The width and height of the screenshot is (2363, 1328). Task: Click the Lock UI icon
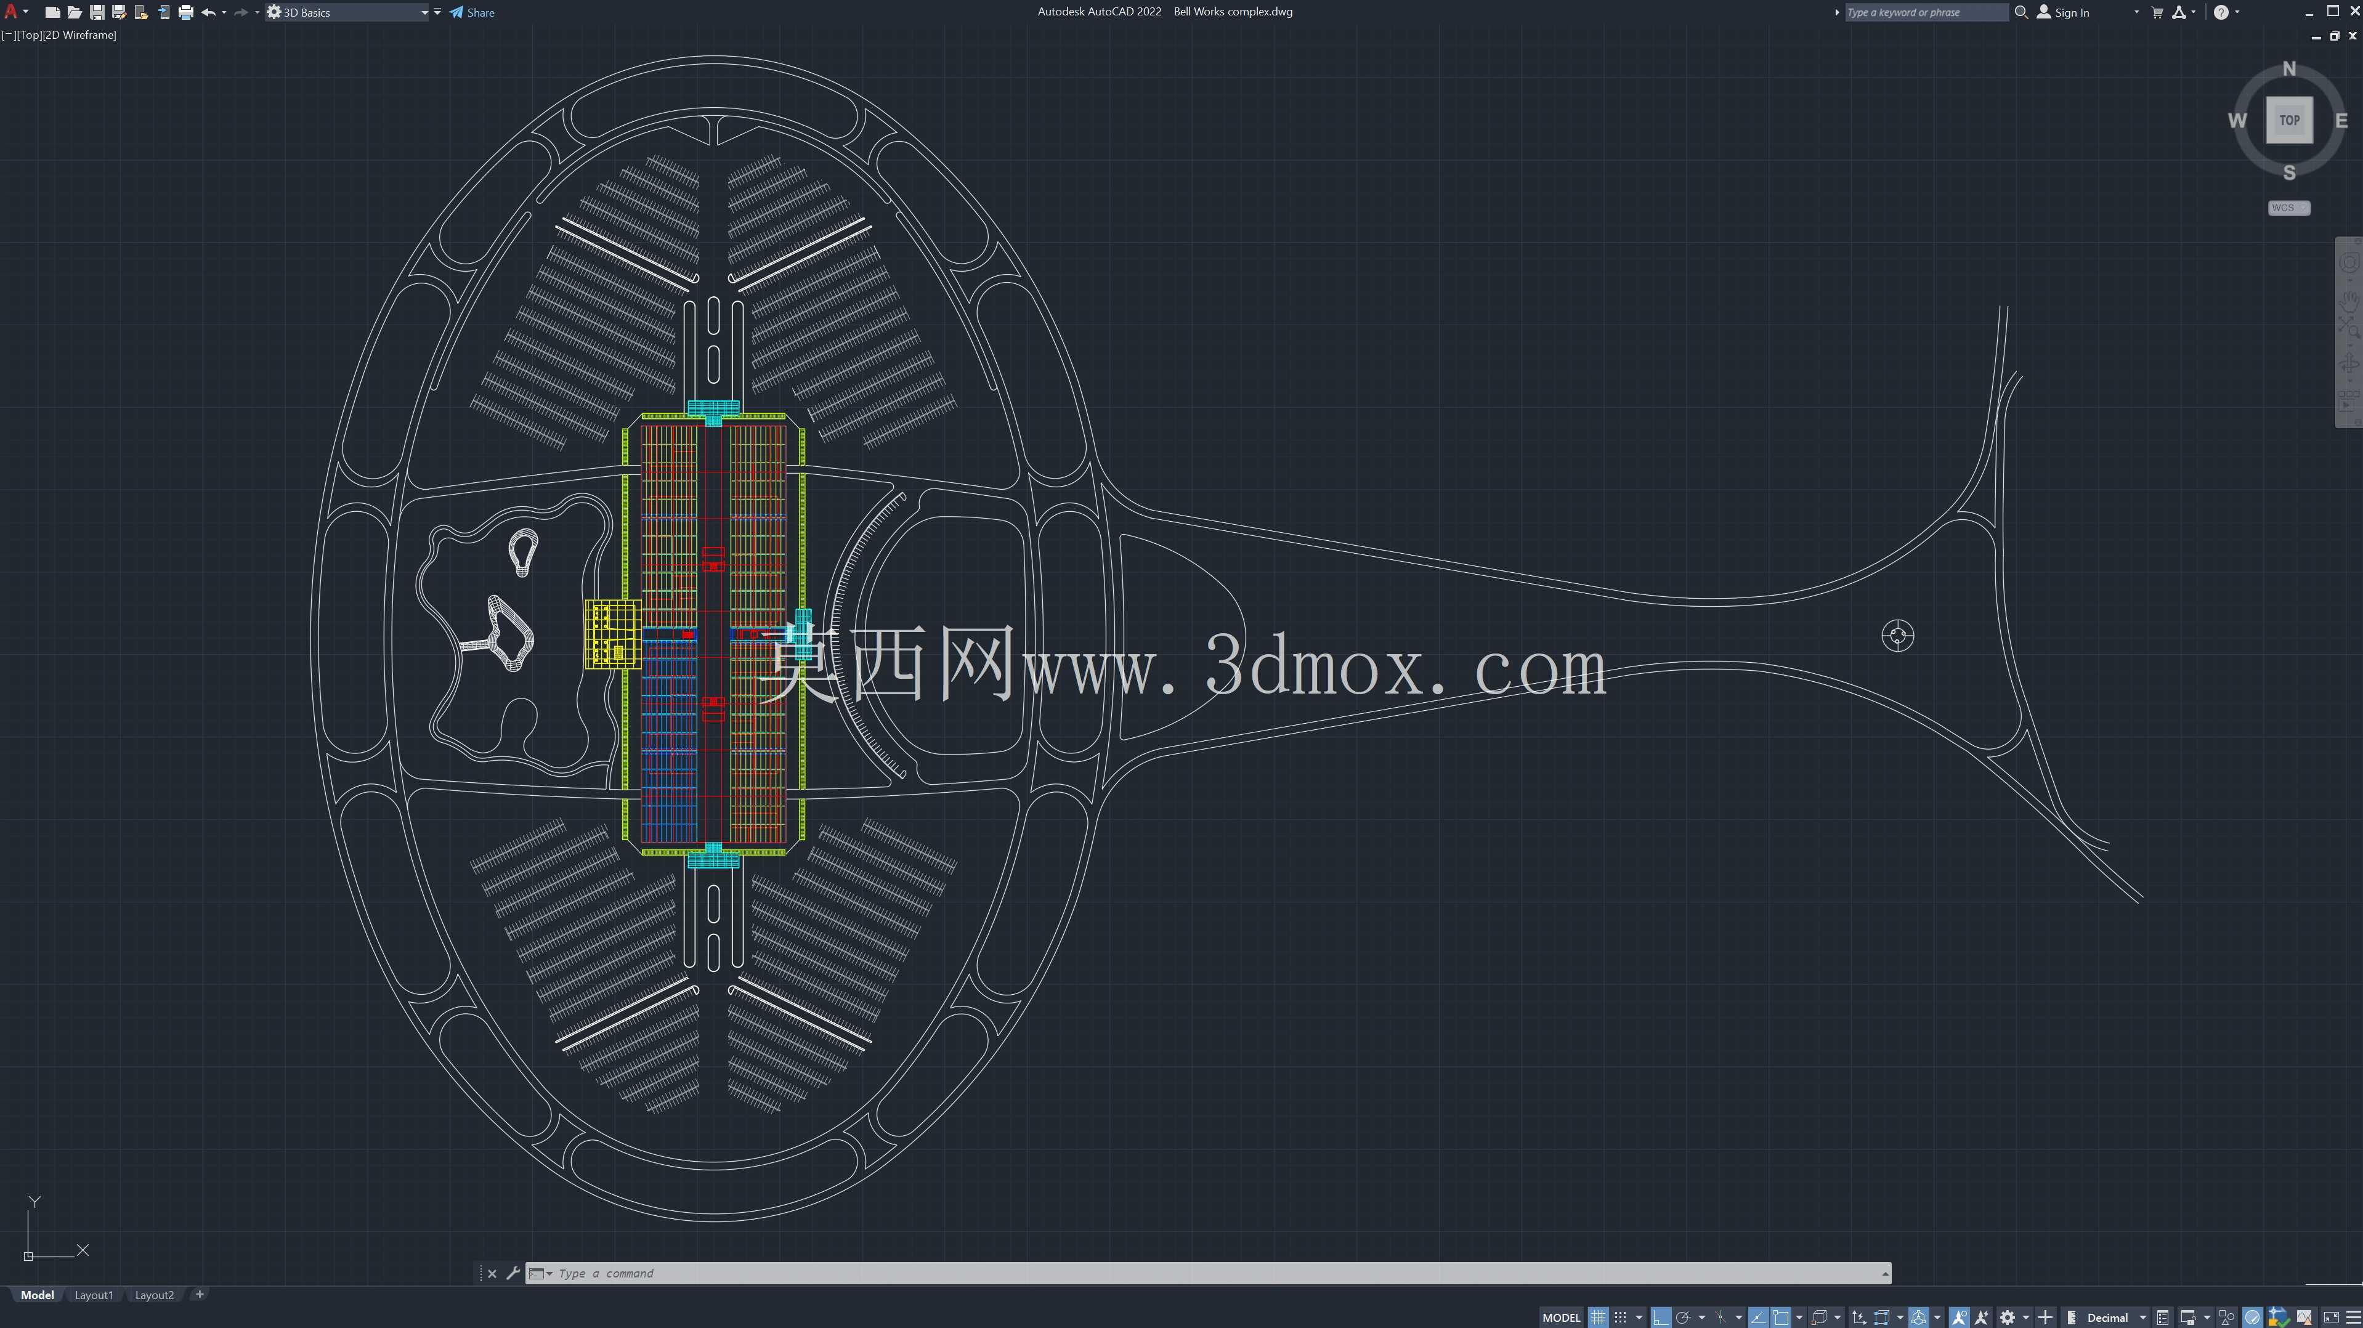(2189, 1318)
